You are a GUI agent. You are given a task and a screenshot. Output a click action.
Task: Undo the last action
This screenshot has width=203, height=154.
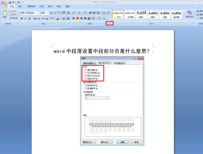(x=13, y=2)
